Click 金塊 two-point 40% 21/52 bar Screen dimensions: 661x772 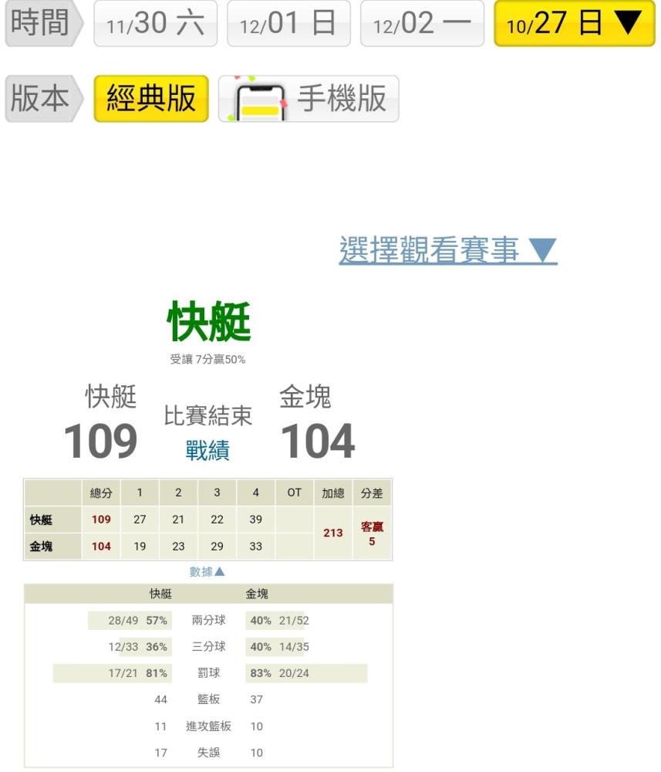(278, 621)
